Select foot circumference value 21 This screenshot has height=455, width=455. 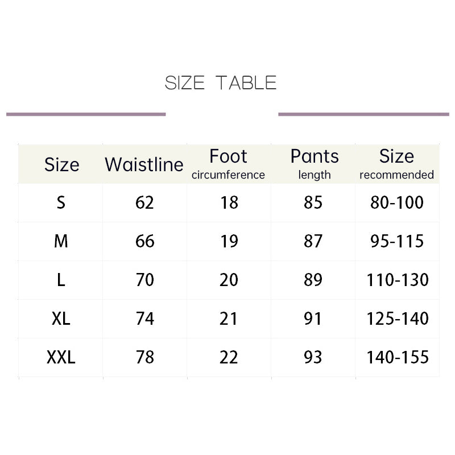click(229, 318)
